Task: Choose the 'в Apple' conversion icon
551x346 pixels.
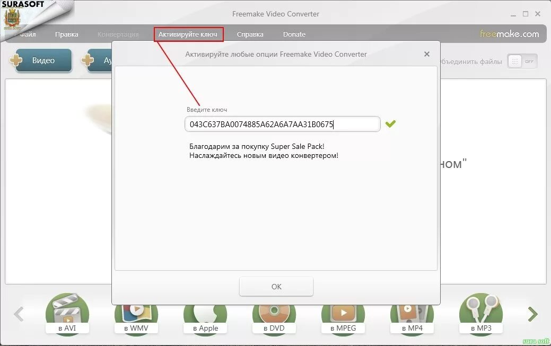Action: tap(205, 321)
